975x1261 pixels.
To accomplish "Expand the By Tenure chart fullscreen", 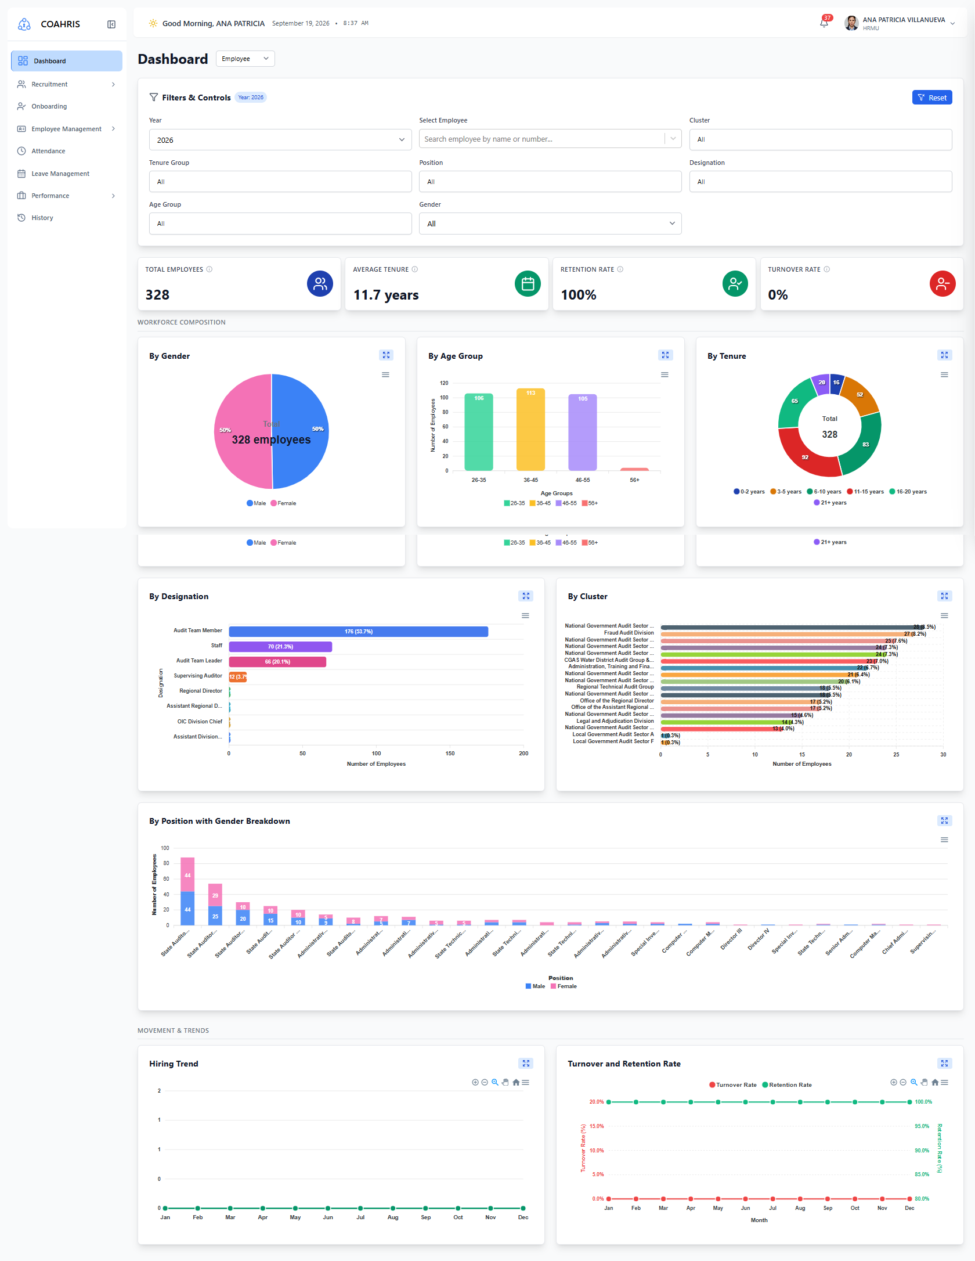I will point(944,355).
